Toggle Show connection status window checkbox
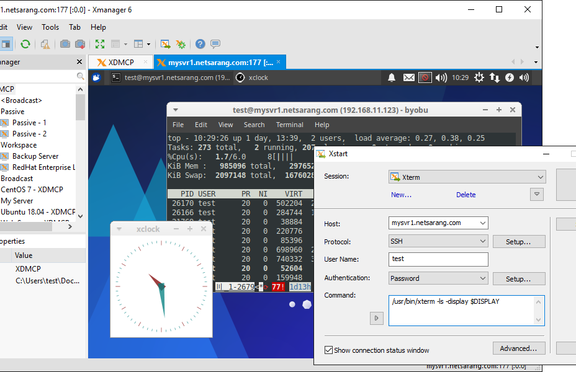Screen dimensions: 576x372 (329, 350)
